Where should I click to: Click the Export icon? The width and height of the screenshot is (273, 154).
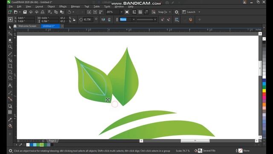tap(95, 12)
